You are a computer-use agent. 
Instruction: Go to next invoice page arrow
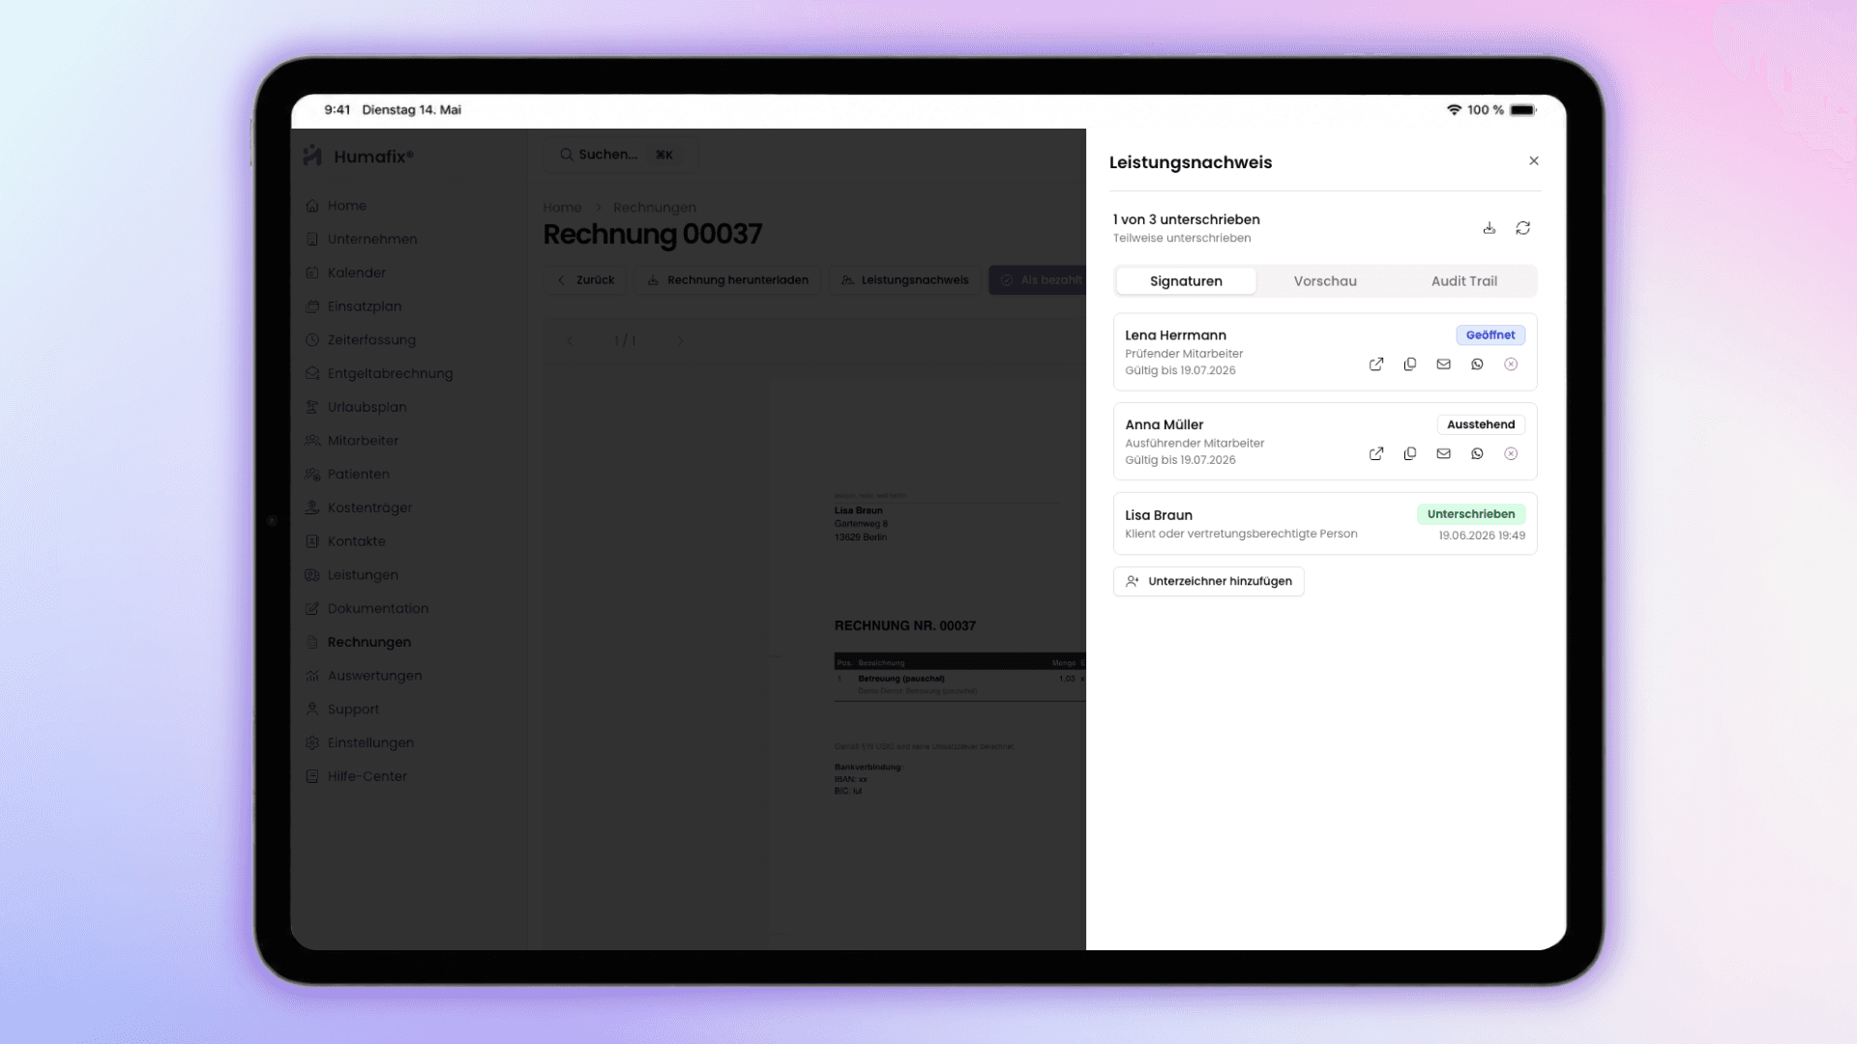point(680,340)
